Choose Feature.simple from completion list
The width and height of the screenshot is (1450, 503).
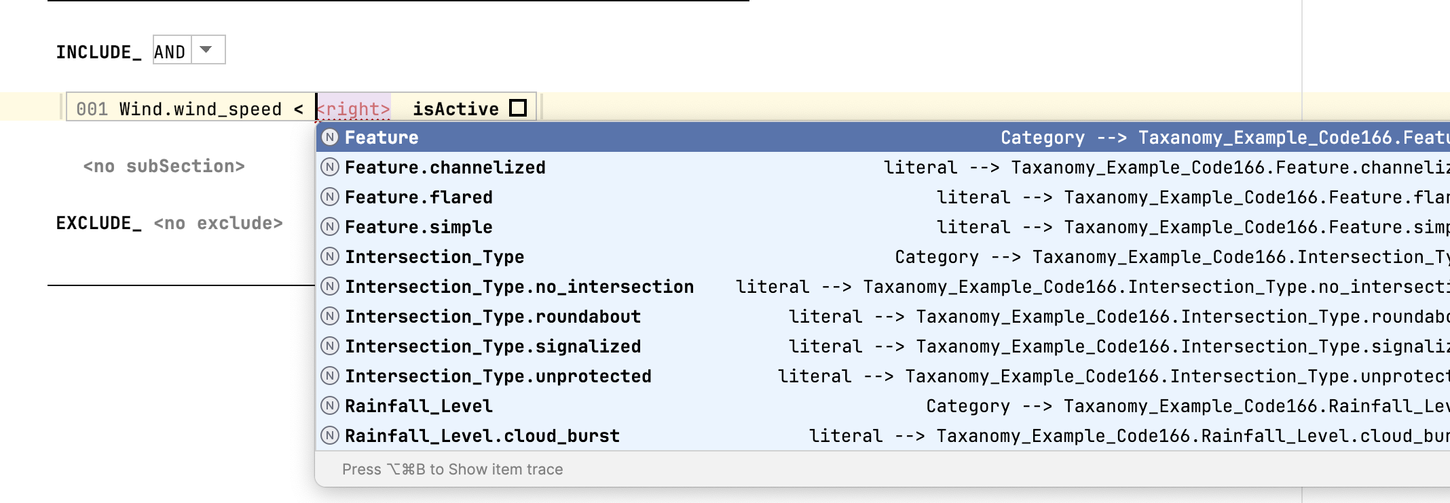(418, 227)
